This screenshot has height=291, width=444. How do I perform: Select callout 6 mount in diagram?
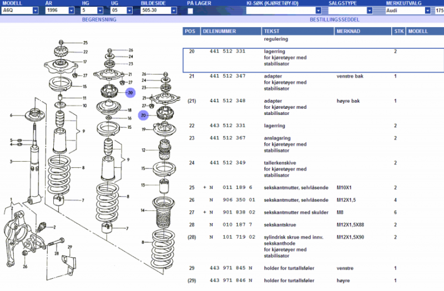click(x=11, y=116)
